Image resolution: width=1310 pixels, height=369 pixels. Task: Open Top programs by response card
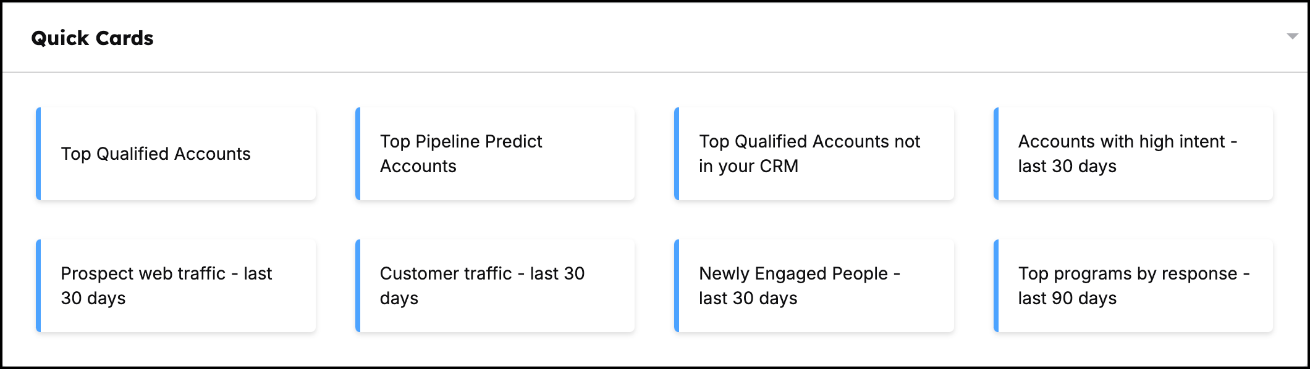[x=1134, y=286]
